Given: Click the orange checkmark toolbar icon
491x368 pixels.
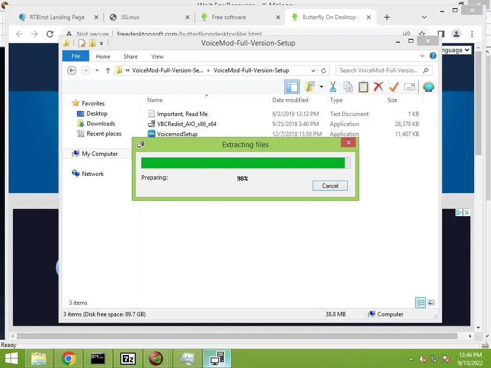Looking at the screenshot, I should (394, 87).
